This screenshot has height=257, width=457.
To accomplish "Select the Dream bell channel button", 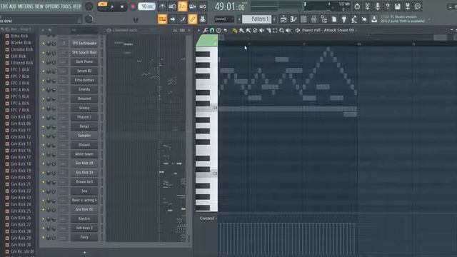I will [x=84, y=182].
